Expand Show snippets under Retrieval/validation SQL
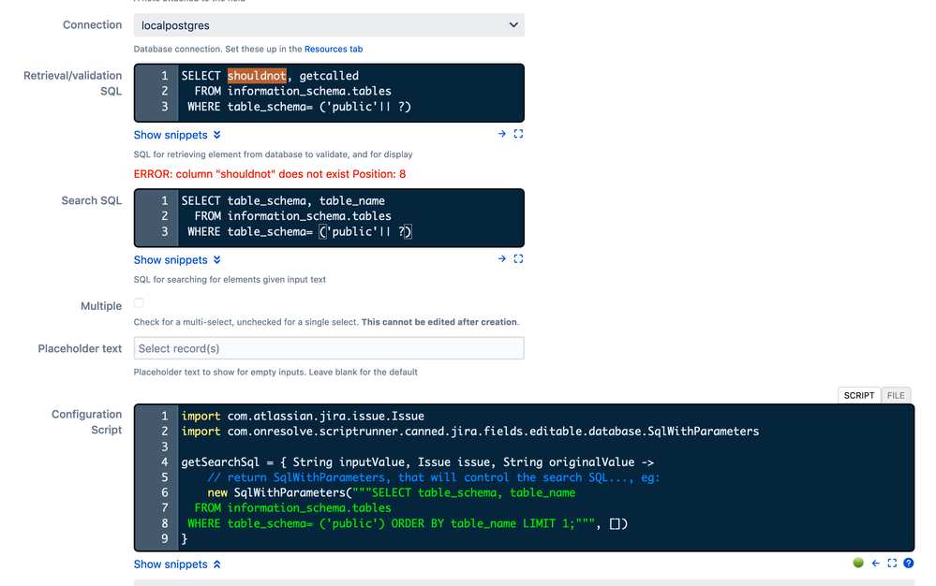936x586 pixels. click(x=177, y=135)
